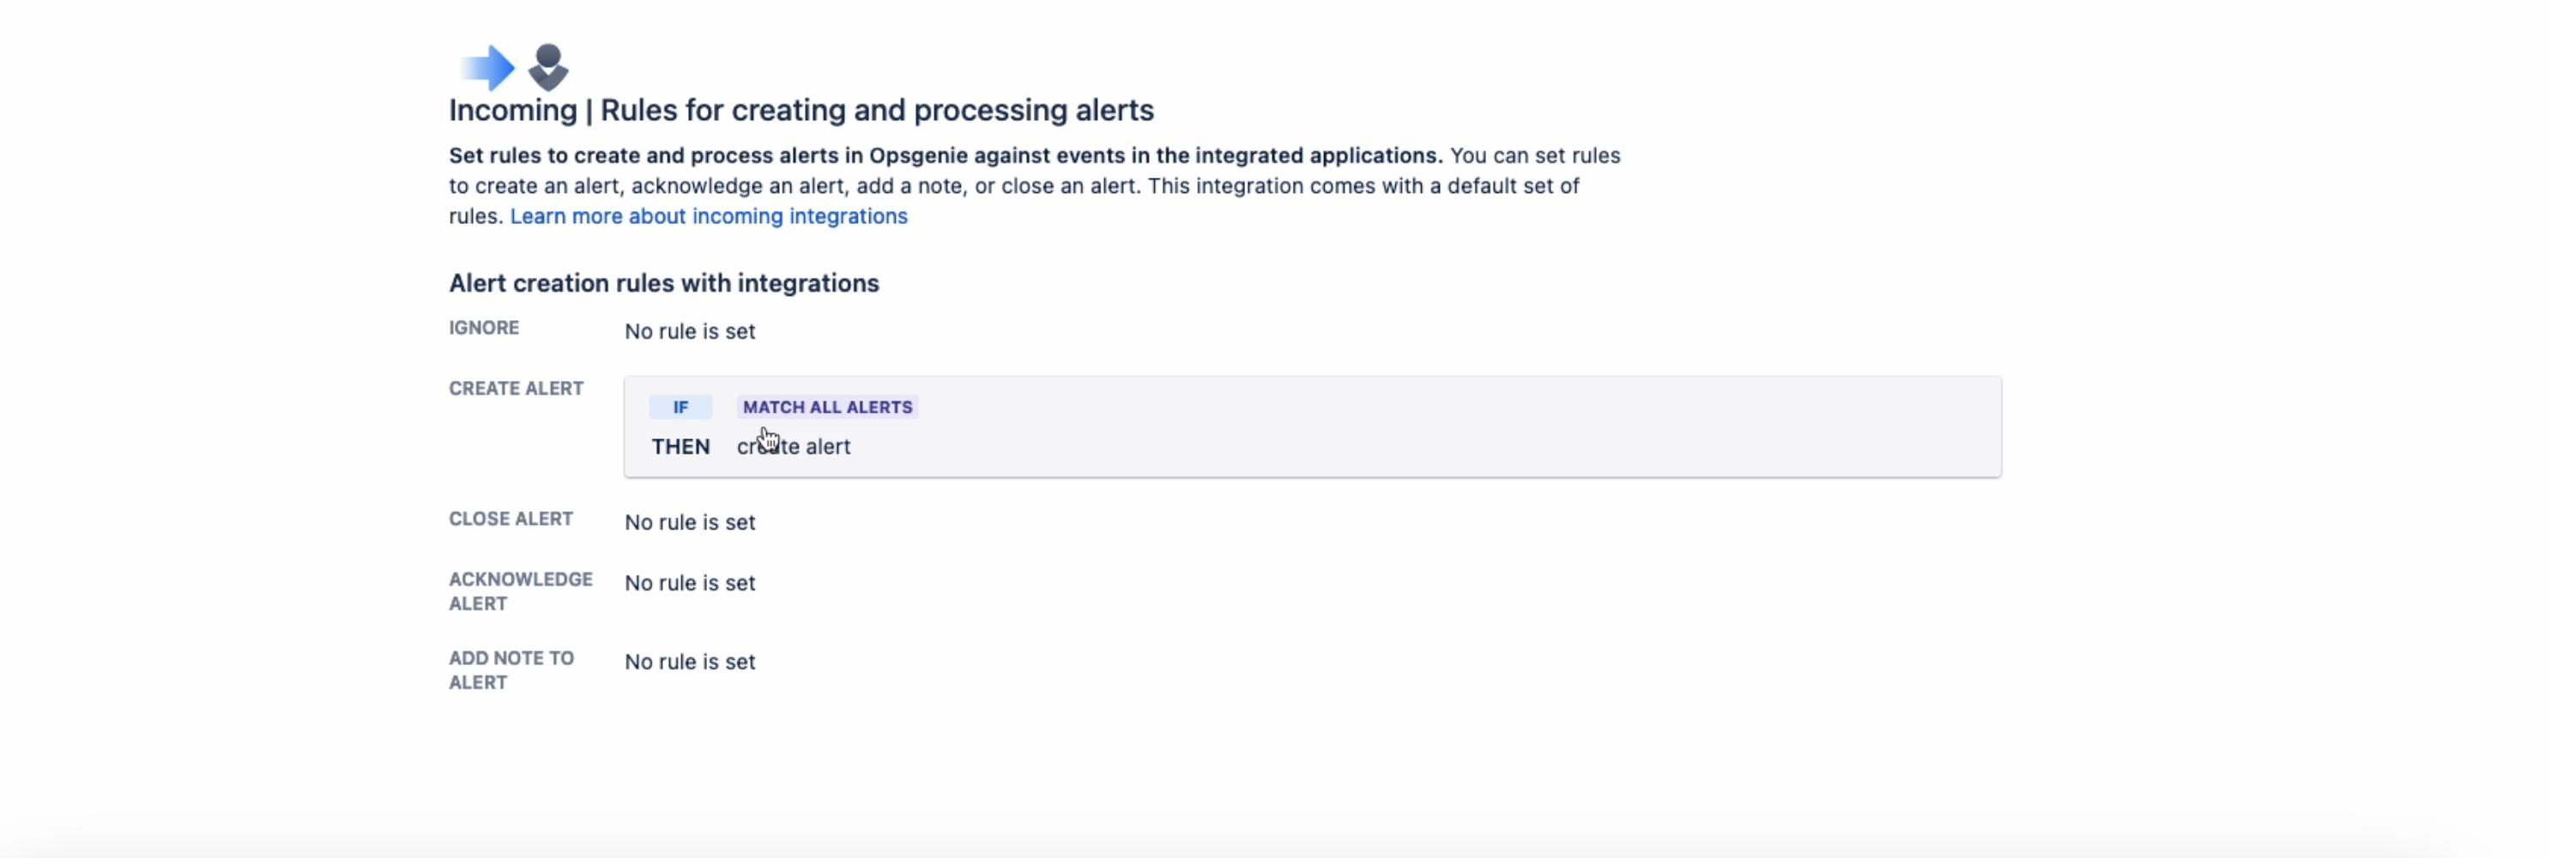Viewport: 2550px width, 858px height.
Task: Click 'No rule is set' beside CLOSE ALERT
Action: pyautogui.click(x=690, y=523)
